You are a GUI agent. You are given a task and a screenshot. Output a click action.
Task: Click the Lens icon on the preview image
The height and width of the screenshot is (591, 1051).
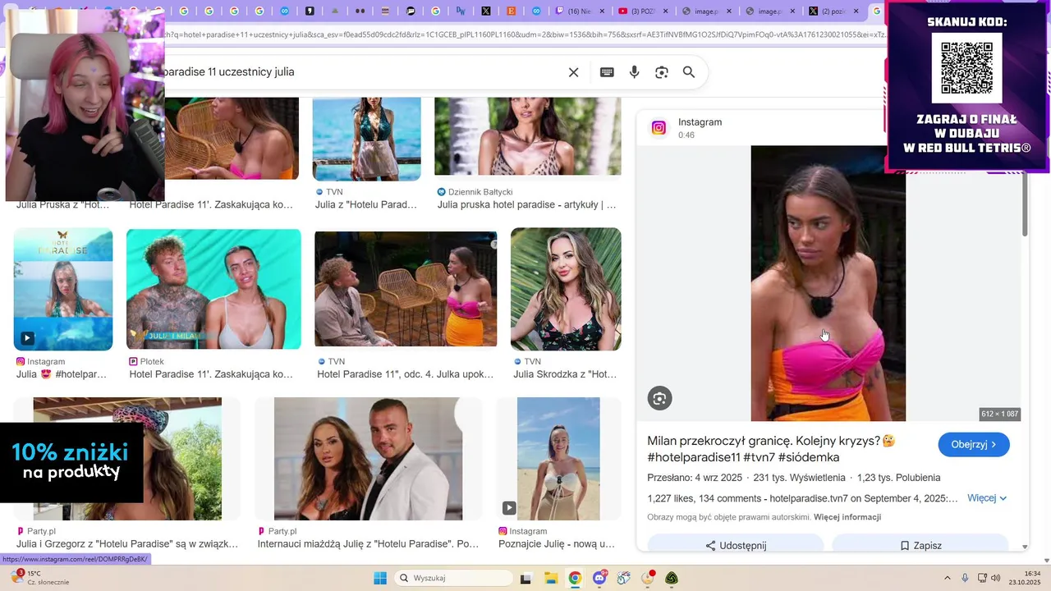[x=659, y=398]
